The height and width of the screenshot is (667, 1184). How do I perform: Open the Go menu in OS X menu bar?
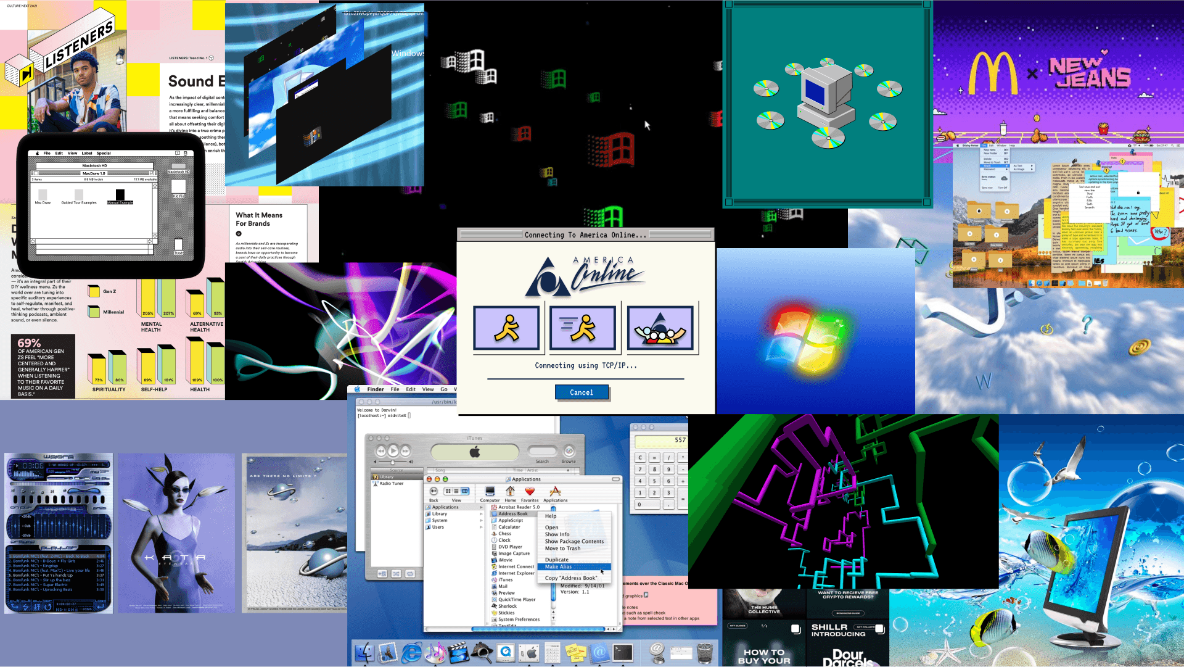[444, 389]
